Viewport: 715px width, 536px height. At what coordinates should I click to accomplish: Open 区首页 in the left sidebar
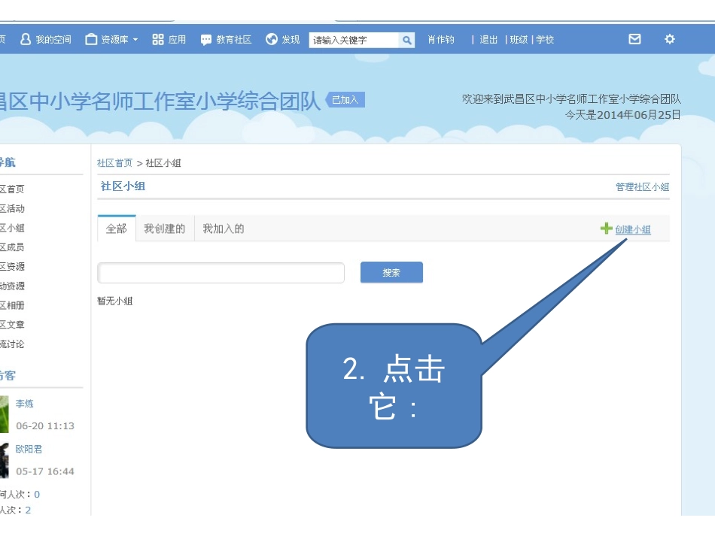click(x=12, y=189)
